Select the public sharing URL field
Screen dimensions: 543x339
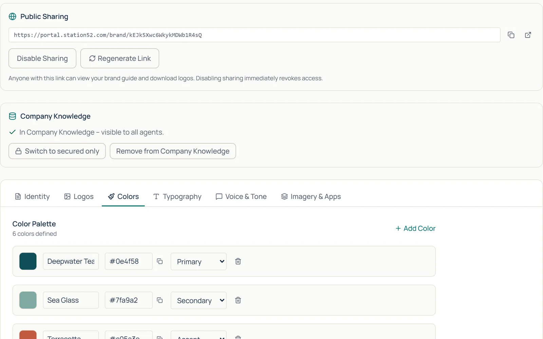click(x=255, y=35)
